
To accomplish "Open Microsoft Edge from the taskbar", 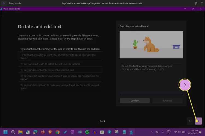I will (x=35, y=132).
